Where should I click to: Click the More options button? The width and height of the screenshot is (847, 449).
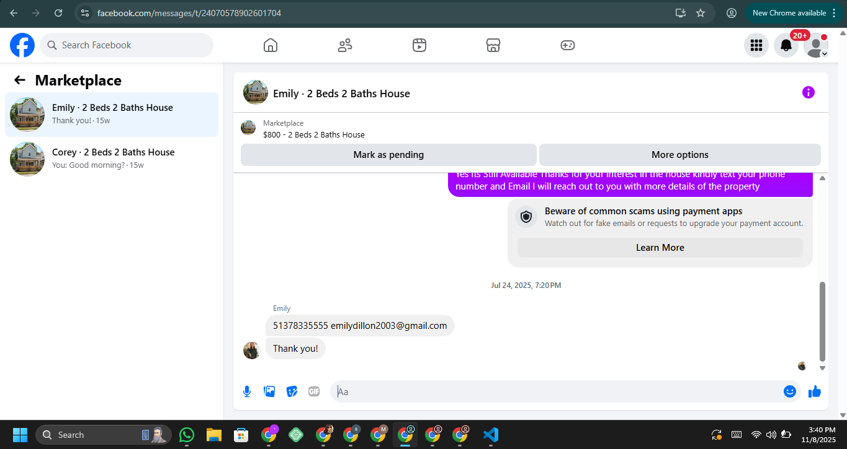[x=680, y=155]
